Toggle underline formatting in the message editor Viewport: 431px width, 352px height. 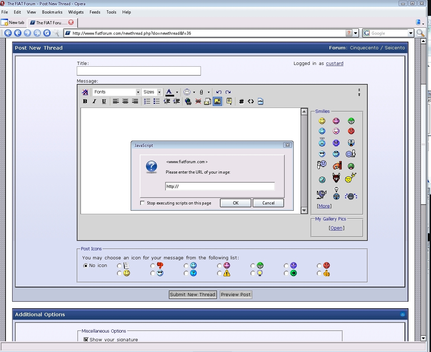[104, 101]
